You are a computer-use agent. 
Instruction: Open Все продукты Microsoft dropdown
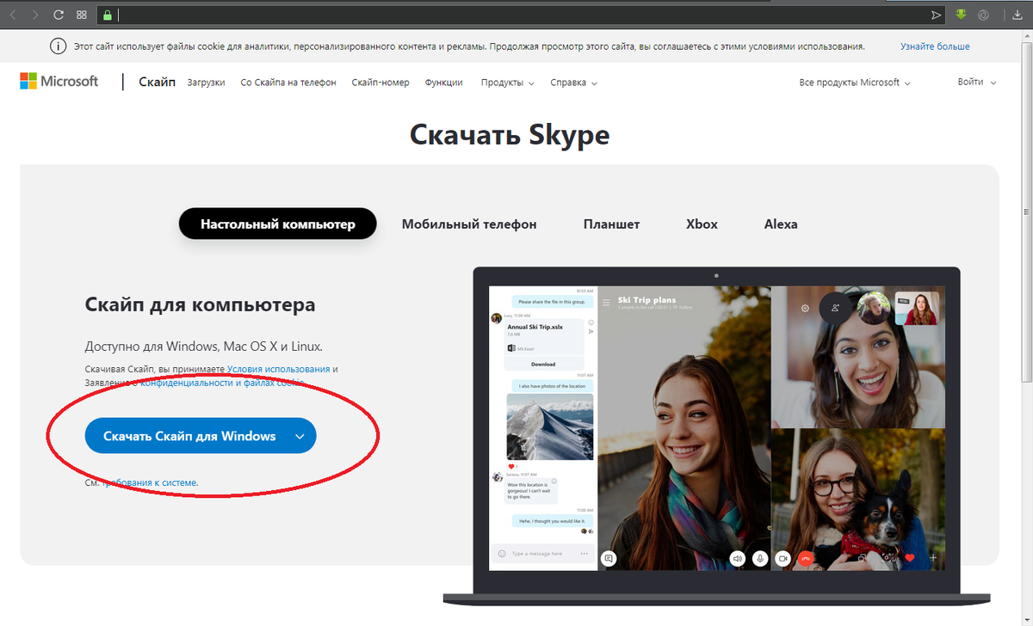855,83
